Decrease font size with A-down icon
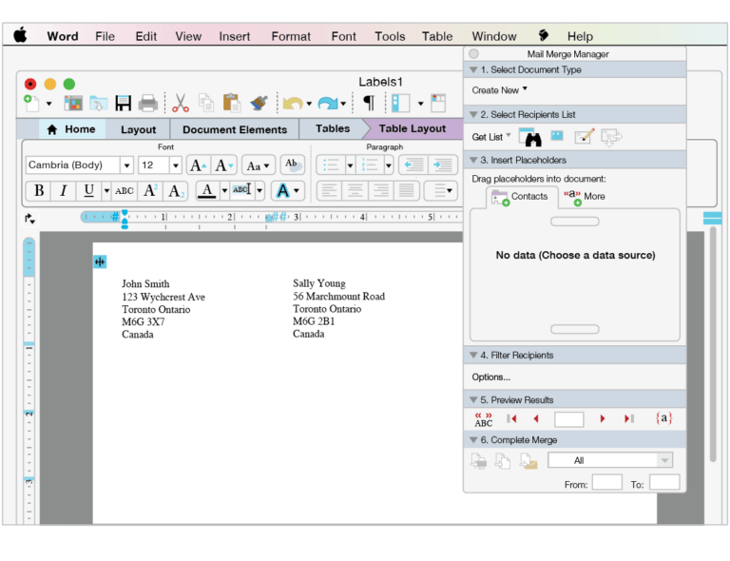 (x=224, y=165)
